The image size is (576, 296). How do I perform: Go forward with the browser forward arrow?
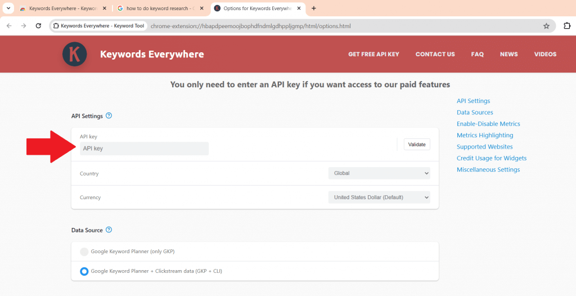[24, 26]
